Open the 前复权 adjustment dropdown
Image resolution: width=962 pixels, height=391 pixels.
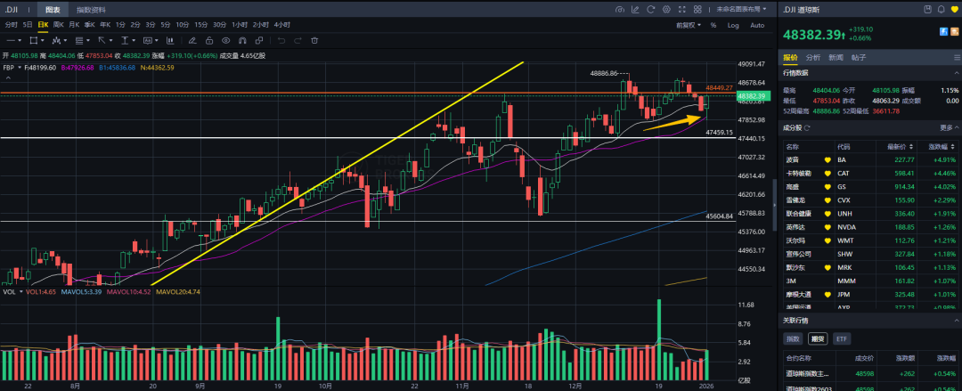[687, 25]
